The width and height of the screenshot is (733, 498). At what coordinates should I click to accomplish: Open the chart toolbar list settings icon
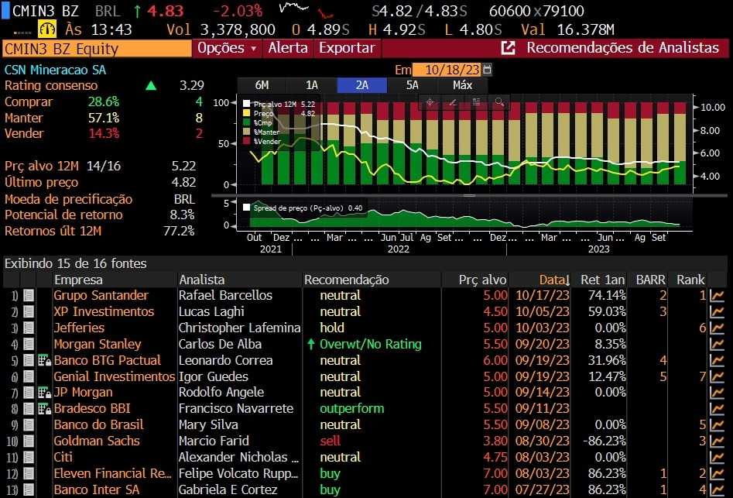pyautogui.click(x=476, y=101)
